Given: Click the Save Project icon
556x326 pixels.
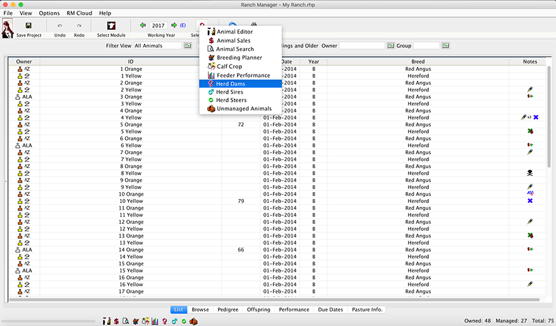Looking at the screenshot, I should pyautogui.click(x=28, y=26).
